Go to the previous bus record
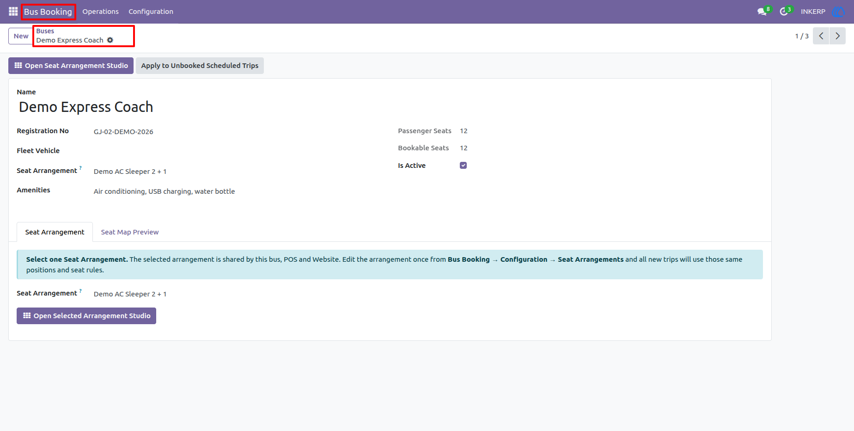Screen dimensions: 854x431 click(x=821, y=36)
